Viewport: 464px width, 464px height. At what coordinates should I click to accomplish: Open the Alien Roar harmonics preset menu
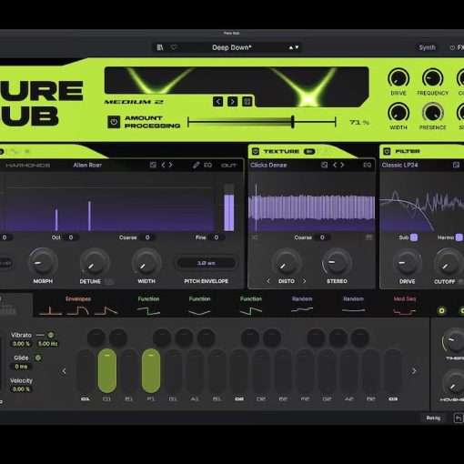click(x=87, y=165)
